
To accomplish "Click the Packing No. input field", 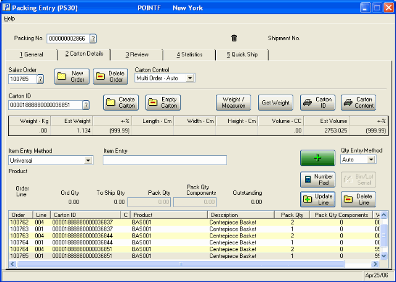I will (x=68, y=38).
